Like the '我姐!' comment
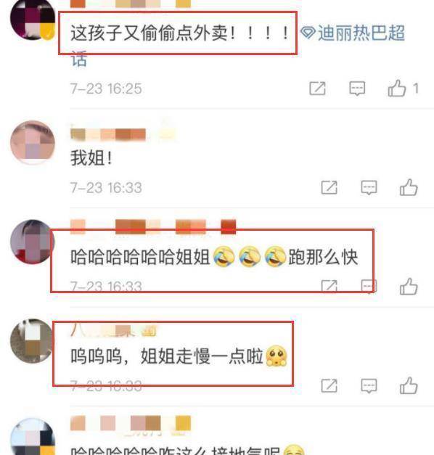 tap(409, 187)
